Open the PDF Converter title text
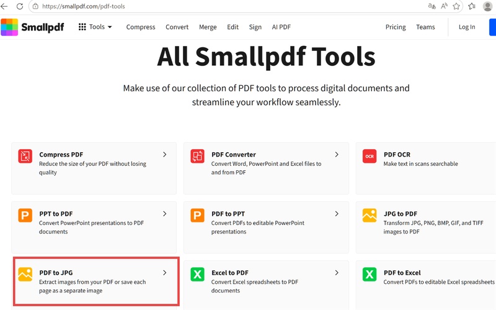The image size is (496, 310). point(234,154)
